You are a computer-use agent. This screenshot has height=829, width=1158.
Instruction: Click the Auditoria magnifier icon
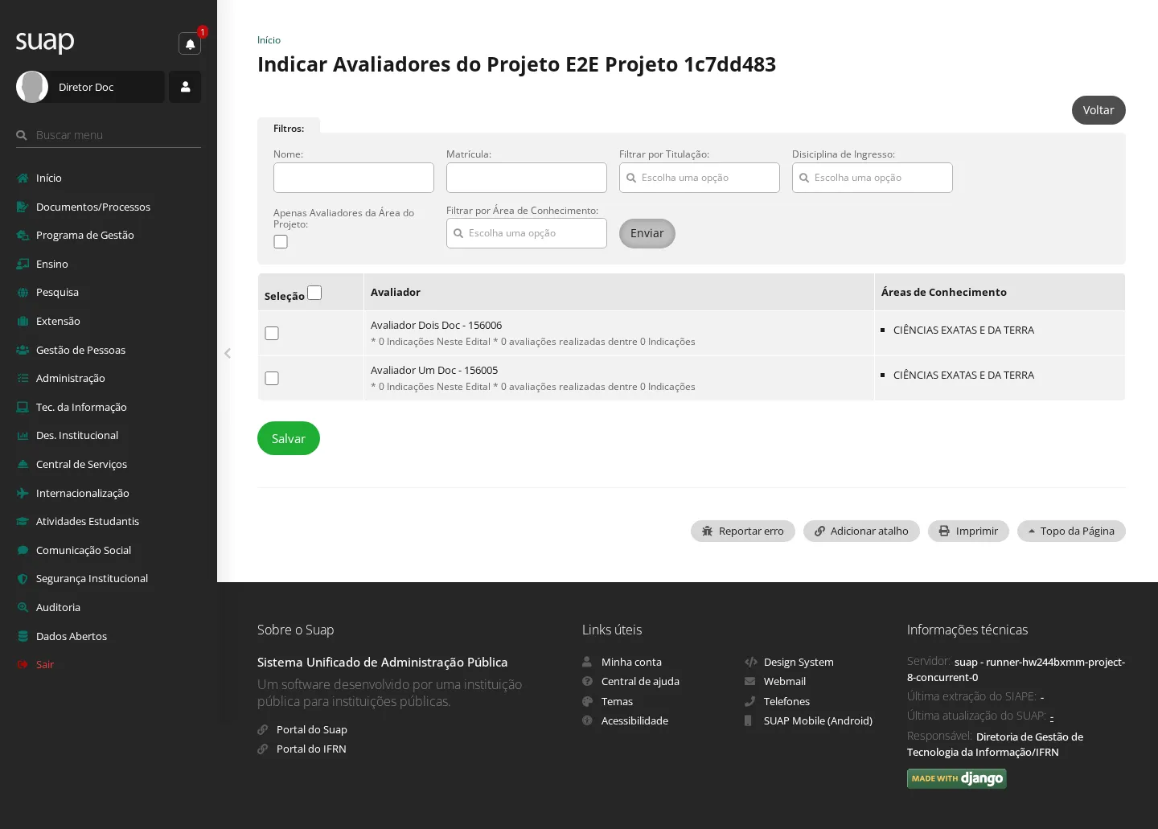click(x=23, y=607)
